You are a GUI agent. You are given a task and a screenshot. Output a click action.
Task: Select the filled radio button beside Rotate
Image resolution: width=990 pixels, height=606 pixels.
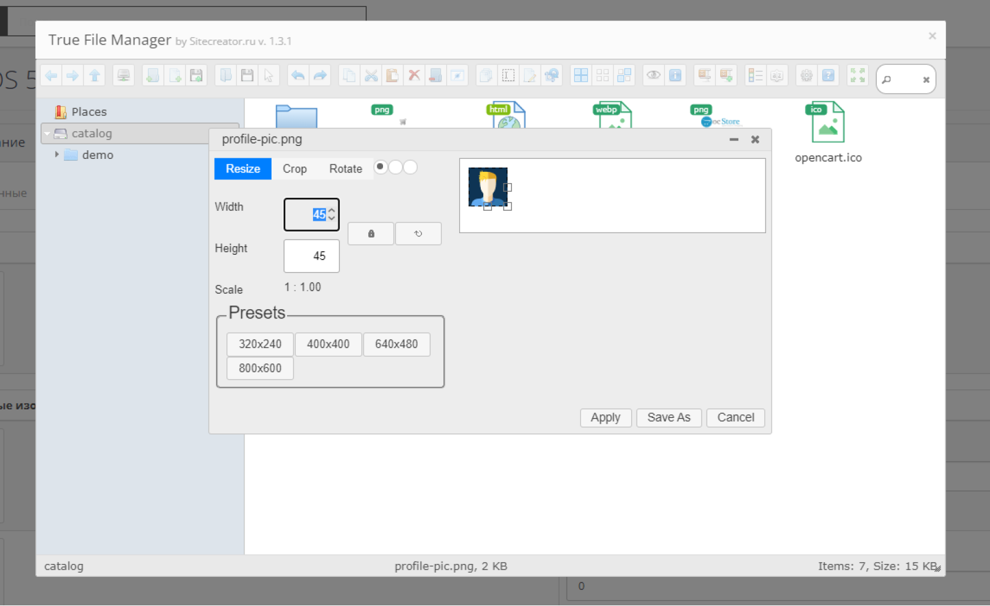381,167
